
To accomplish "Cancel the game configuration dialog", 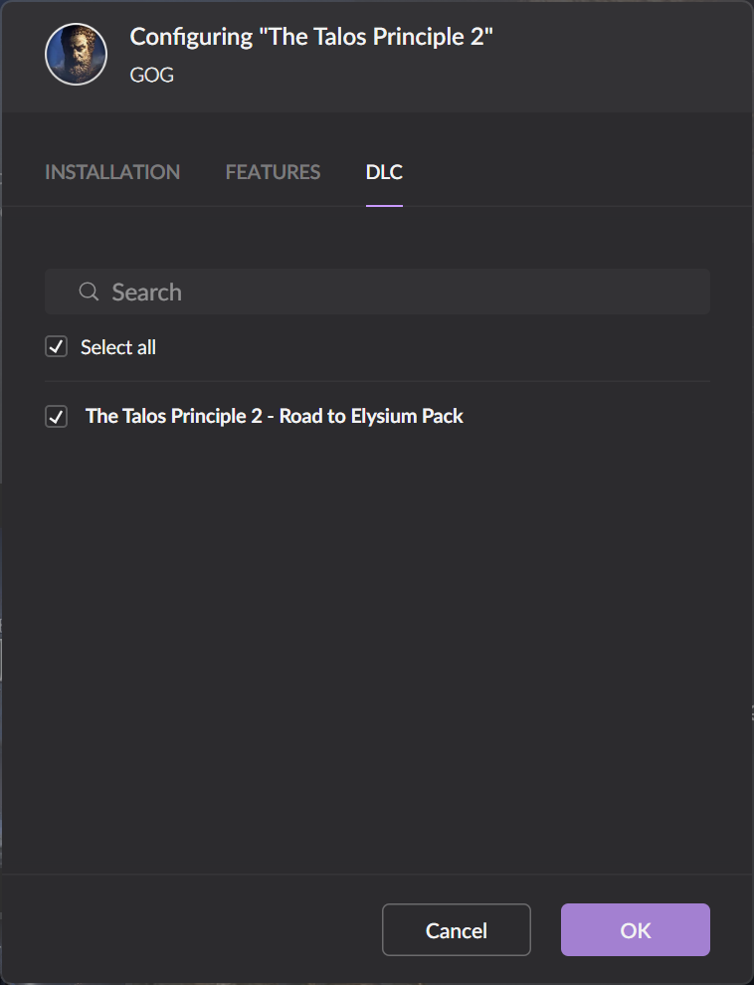I will pyautogui.click(x=457, y=929).
